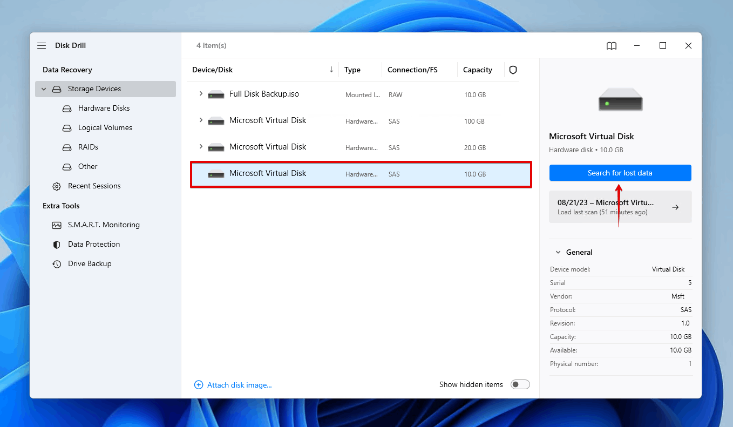Image resolution: width=733 pixels, height=427 pixels.
Task: Click the Vendor Msft value
Action: tap(678, 296)
